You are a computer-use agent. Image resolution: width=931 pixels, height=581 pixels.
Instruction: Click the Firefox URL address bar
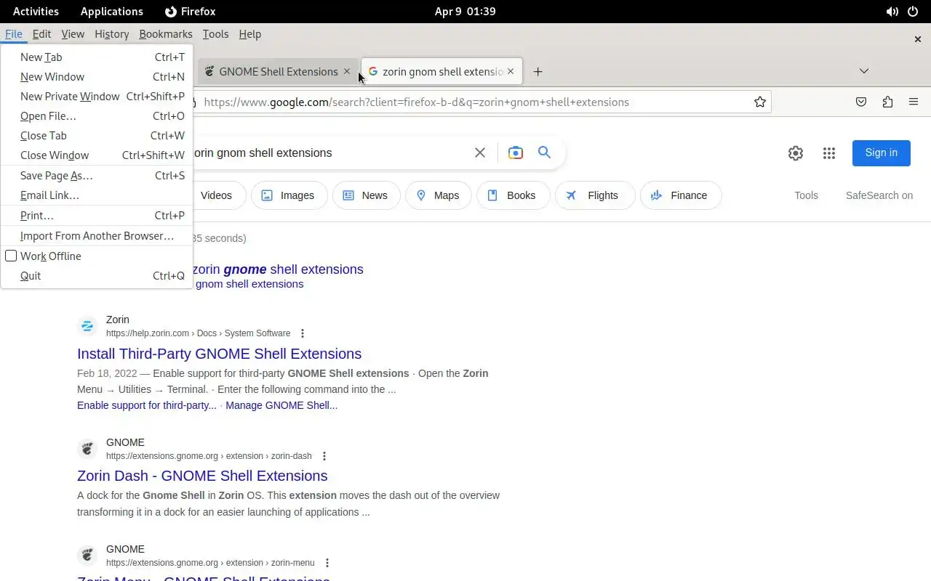(473, 102)
